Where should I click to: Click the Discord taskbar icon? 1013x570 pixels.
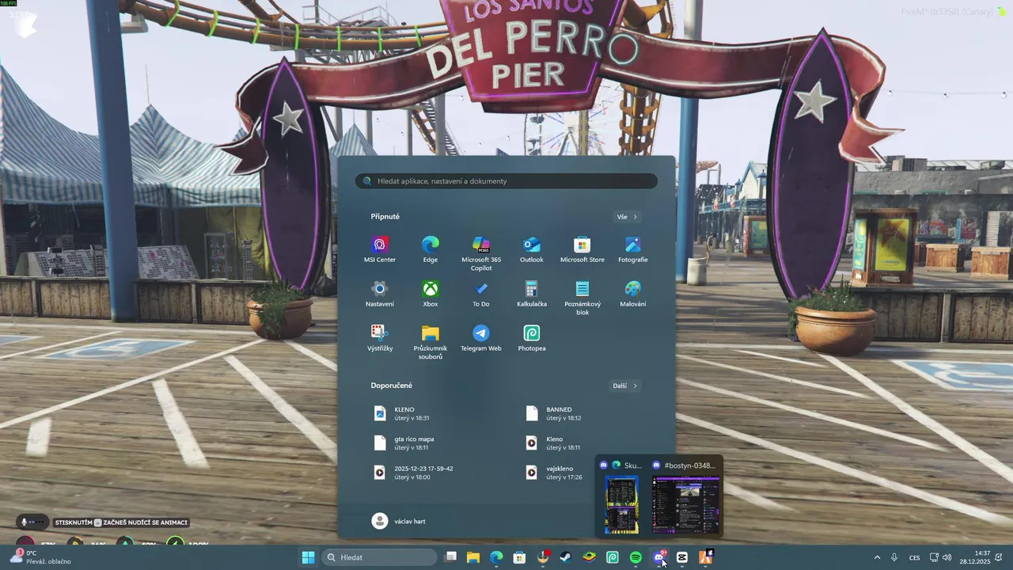point(658,557)
